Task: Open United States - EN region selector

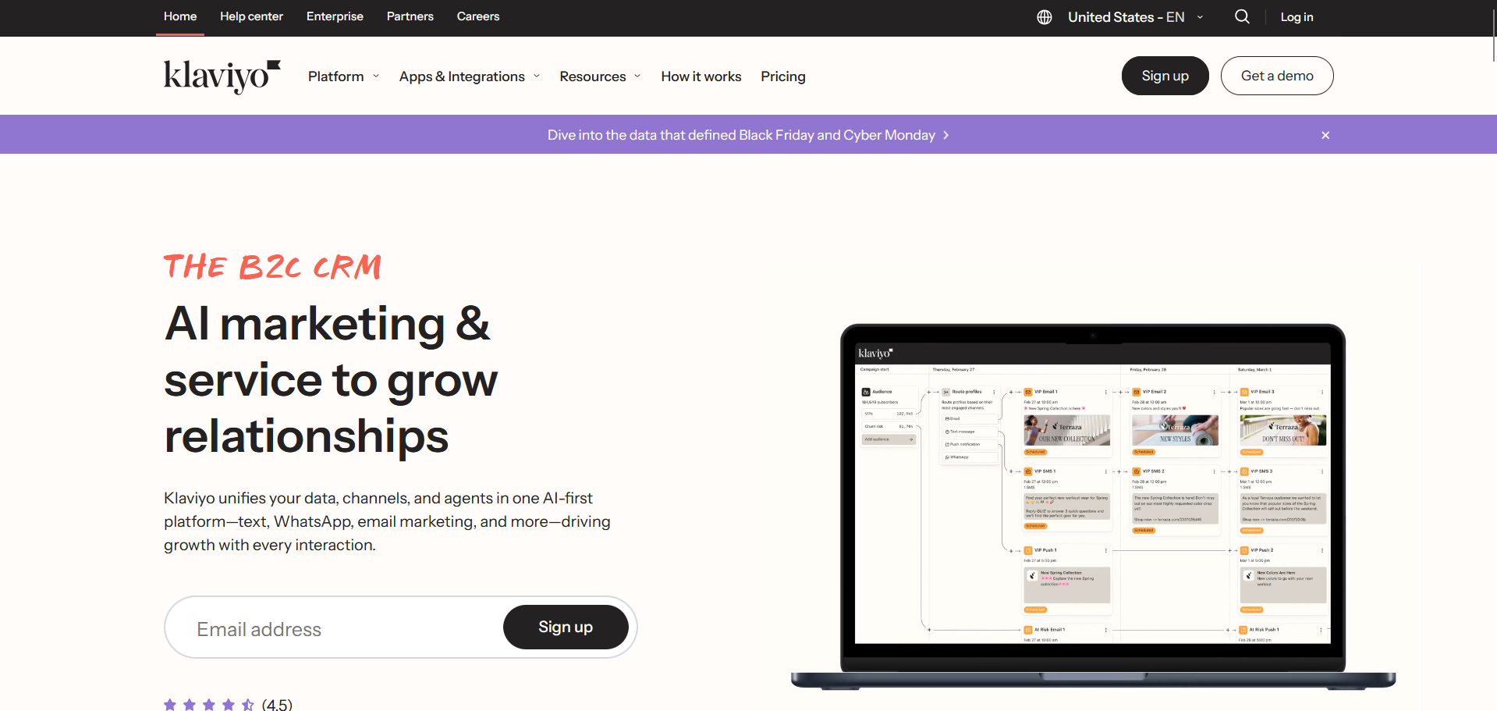Action: point(1135,17)
